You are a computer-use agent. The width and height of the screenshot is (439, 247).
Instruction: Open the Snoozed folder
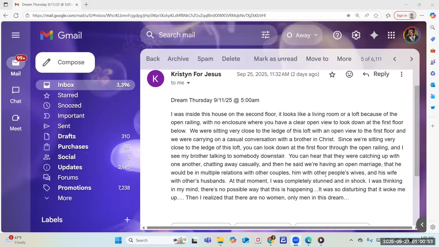[85, 105]
